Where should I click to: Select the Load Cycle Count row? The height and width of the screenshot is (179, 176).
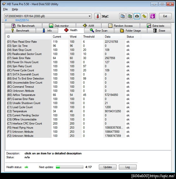pyautogui.click(x=74, y=107)
